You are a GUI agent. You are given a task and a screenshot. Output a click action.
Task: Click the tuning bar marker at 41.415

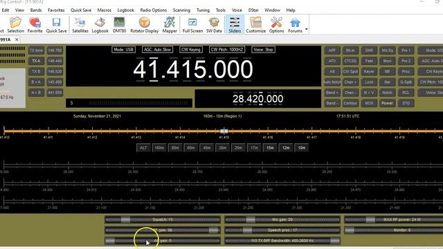[224, 131]
